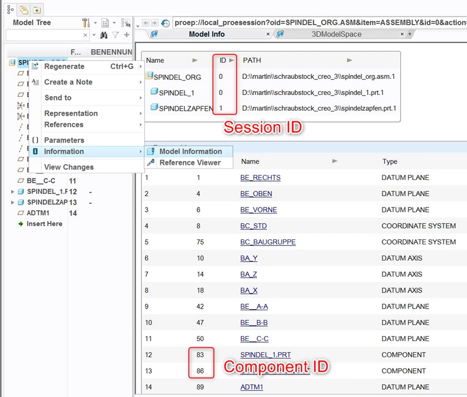Click the address bar URL field
The image size is (467, 397).
click(x=320, y=23)
